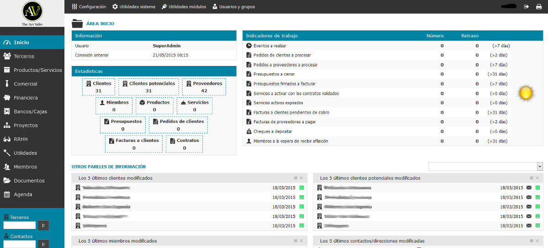Open Facturas de proveedores a pagar indicator
Screen dimensions: 548x248
[285, 122]
